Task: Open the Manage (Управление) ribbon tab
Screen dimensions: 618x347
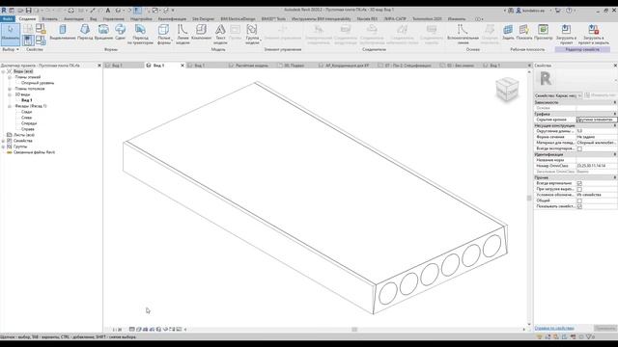Action: (114, 19)
